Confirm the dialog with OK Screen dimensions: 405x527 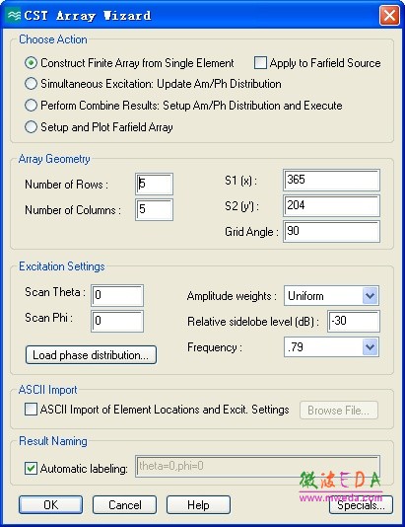[x=50, y=505]
